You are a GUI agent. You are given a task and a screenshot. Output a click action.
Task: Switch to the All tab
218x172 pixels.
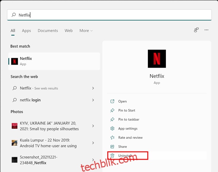[13, 30]
